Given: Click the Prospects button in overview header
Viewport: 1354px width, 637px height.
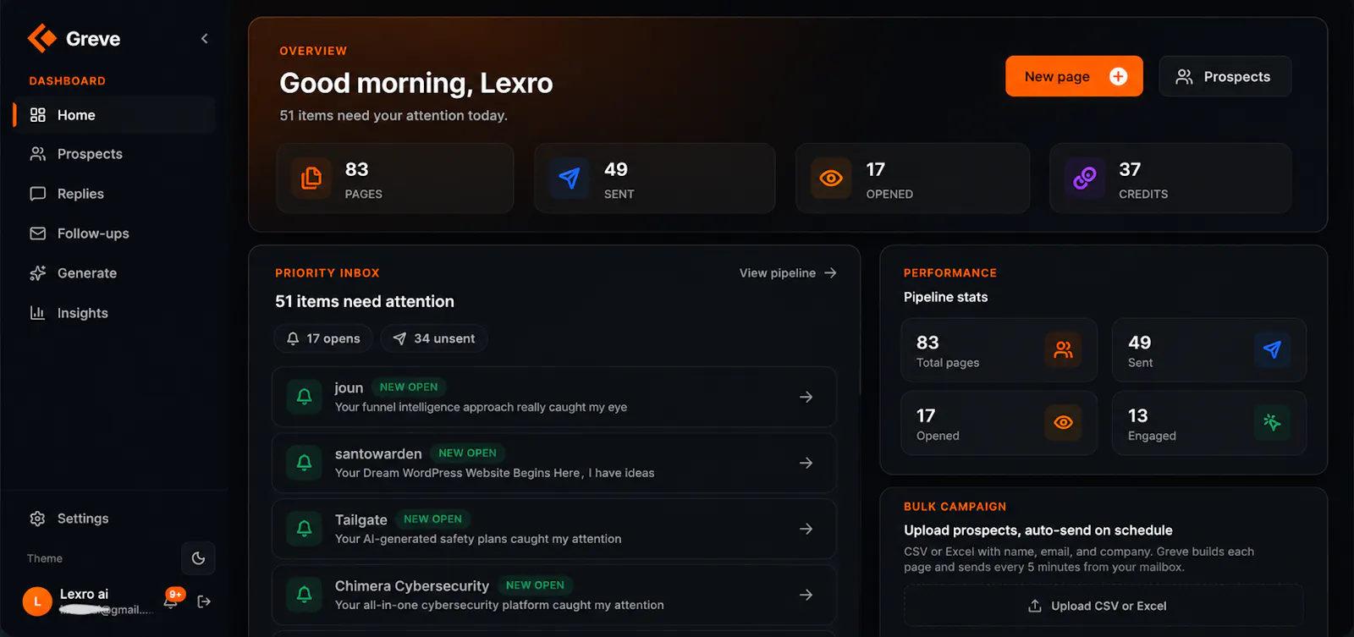Looking at the screenshot, I should 1225,76.
